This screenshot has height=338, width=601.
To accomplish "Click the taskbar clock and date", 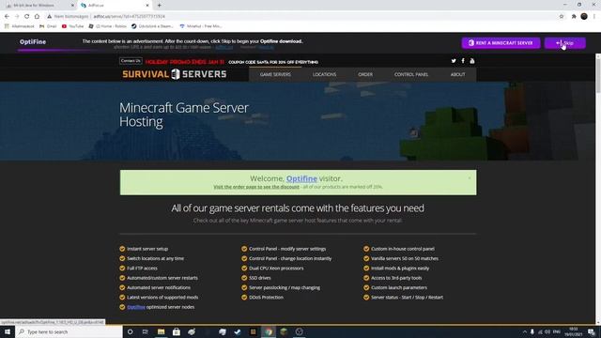I will coord(574,331).
